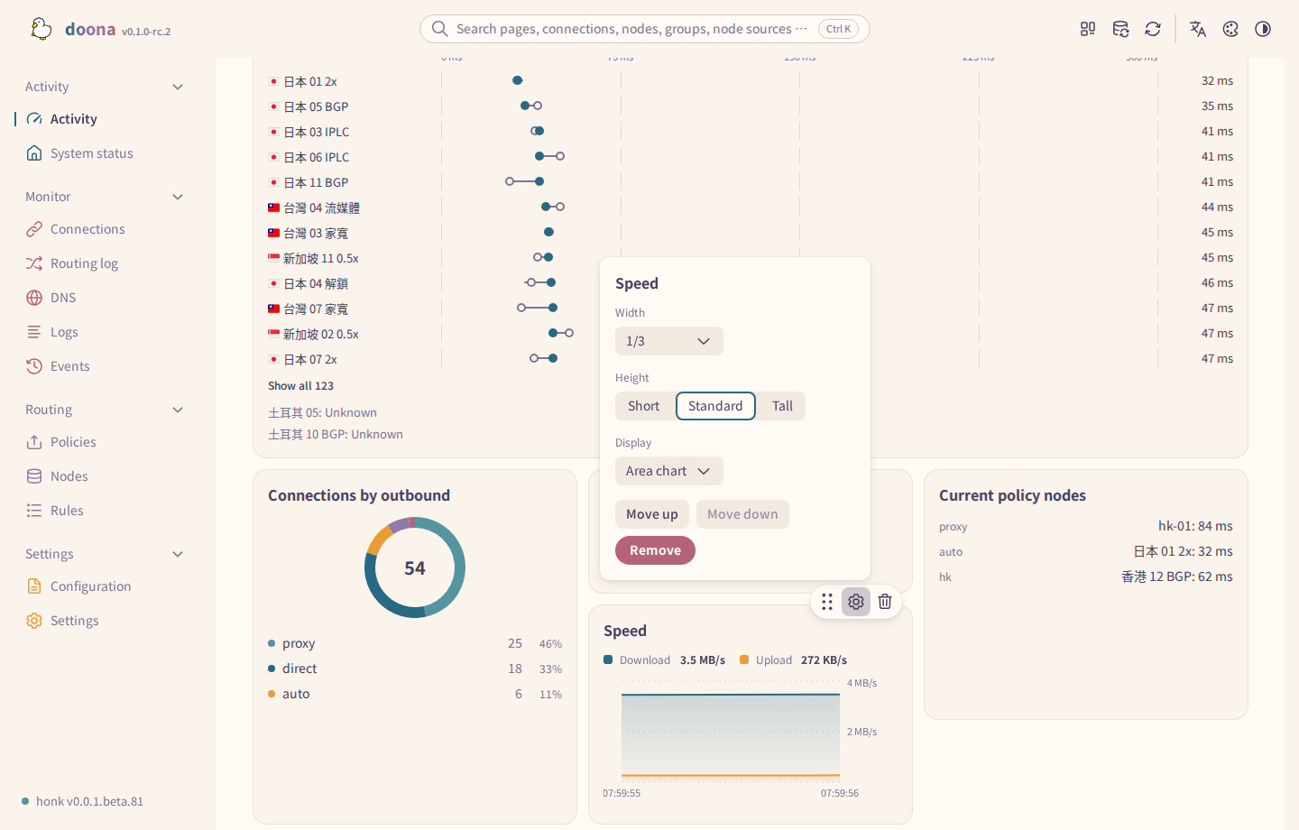Viewport: 1299px width, 830px height.
Task: Click the Remove button
Action: [655, 550]
